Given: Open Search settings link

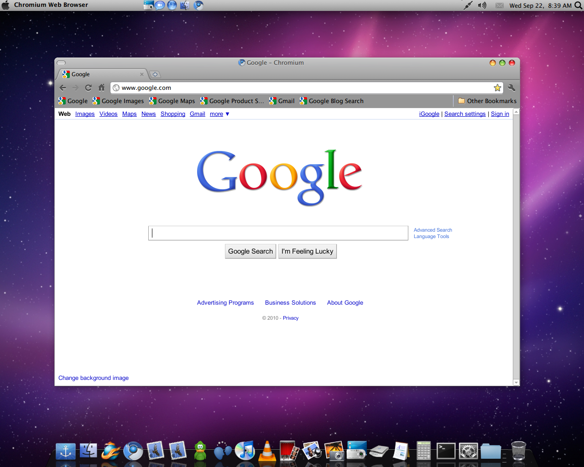Looking at the screenshot, I should click(465, 114).
